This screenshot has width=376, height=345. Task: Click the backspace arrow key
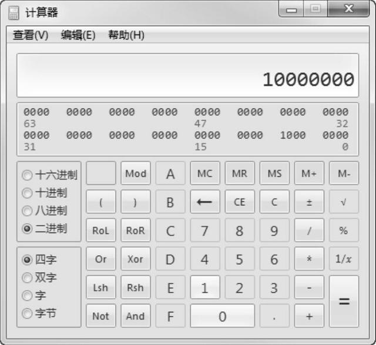pyautogui.click(x=204, y=202)
